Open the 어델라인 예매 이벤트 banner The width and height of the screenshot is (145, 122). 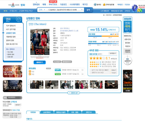pyautogui.click(x=12, y=71)
